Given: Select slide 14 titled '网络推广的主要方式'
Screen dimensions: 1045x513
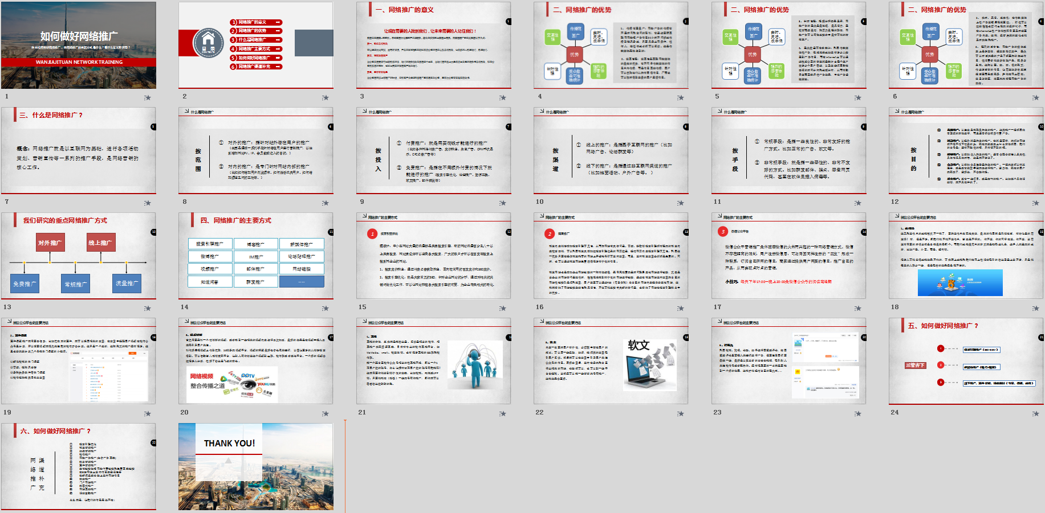Looking at the screenshot, I should point(256,256).
